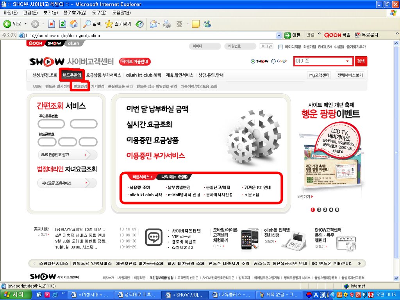Click the History icon in toolbar
400x300 pixels.
point(139,24)
